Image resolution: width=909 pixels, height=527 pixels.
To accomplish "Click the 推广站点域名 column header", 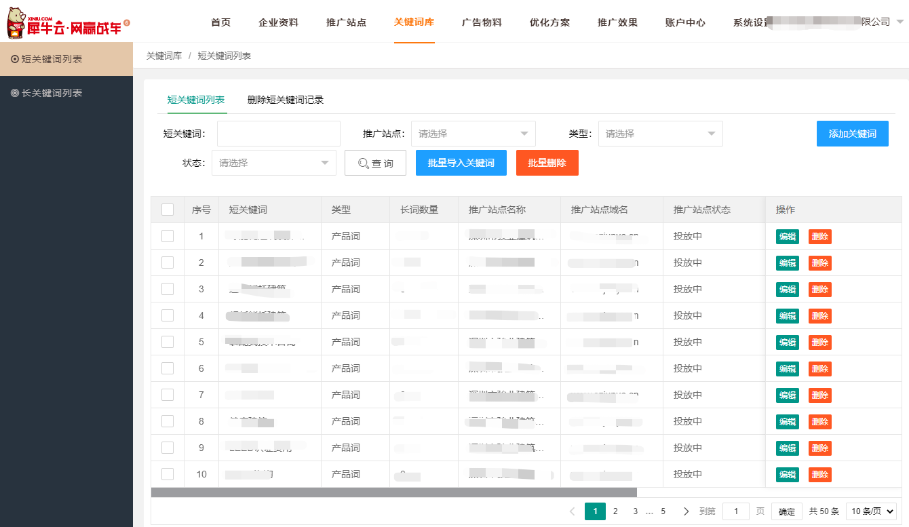I will 612,210.
